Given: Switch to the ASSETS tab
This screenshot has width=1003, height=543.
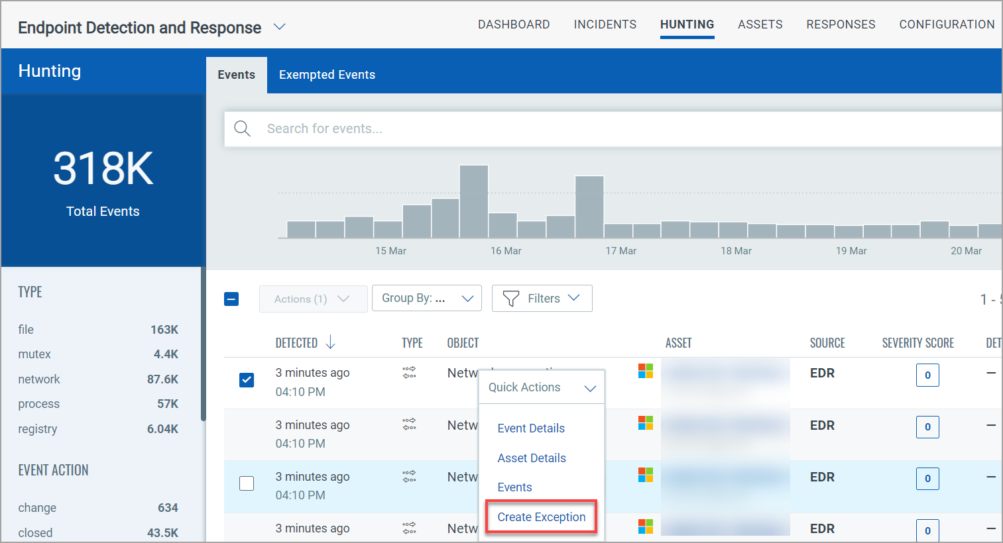Looking at the screenshot, I should coord(760,25).
